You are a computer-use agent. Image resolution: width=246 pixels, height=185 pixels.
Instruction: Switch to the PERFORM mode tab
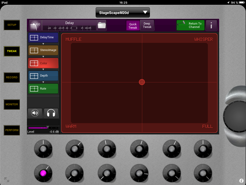[12, 130]
